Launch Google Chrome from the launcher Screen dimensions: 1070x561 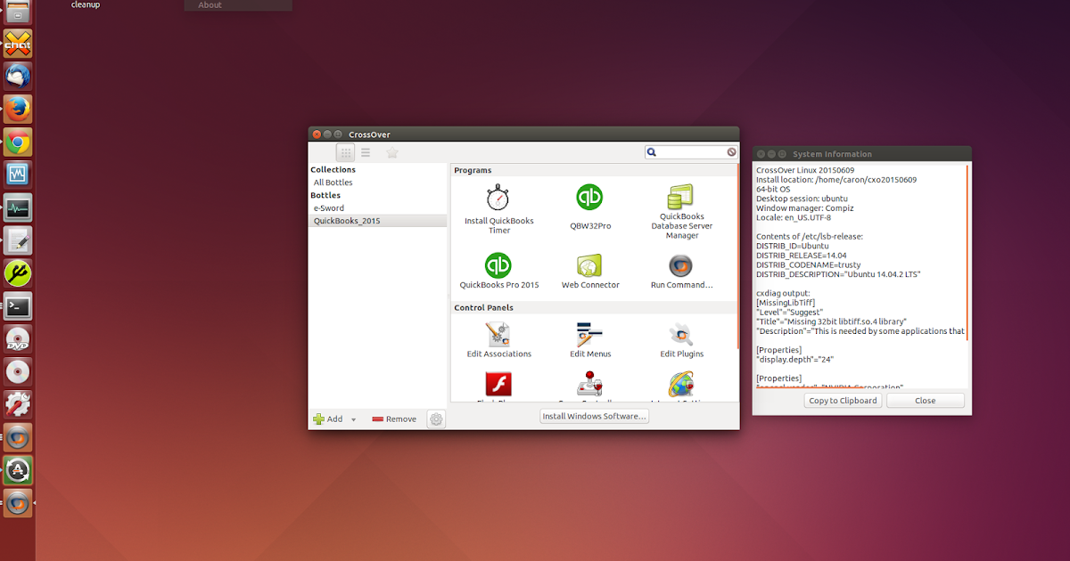pos(18,142)
